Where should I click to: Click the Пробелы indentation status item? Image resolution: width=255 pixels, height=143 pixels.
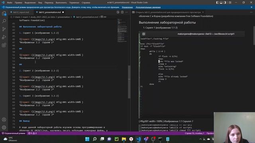[x=210, y=133]
